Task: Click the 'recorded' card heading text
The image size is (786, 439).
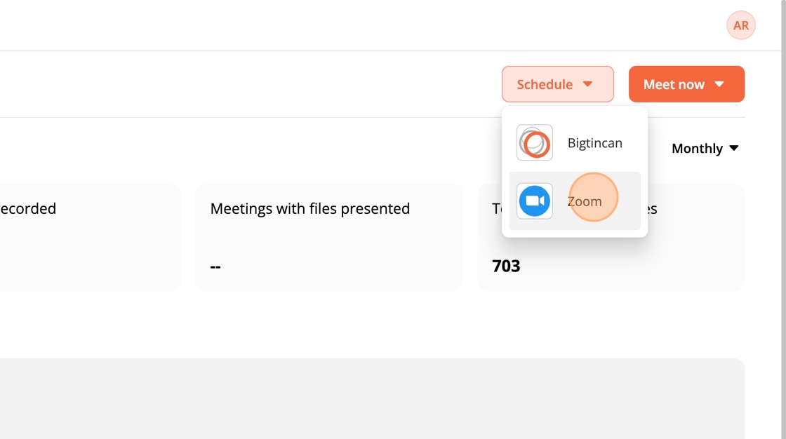Action: pyautogui.click(x=28, y=208)
